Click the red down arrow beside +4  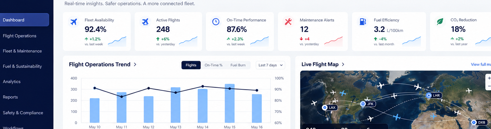[x=301, y=39]
